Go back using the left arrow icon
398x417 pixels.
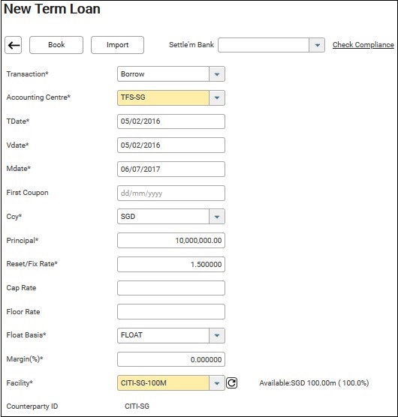click(x=14, y=45)
